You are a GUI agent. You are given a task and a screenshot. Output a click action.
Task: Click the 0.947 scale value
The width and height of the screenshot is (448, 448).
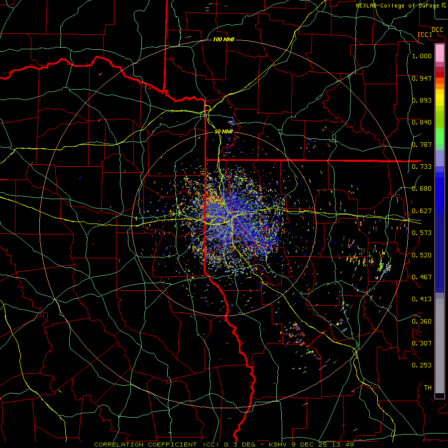422,78
